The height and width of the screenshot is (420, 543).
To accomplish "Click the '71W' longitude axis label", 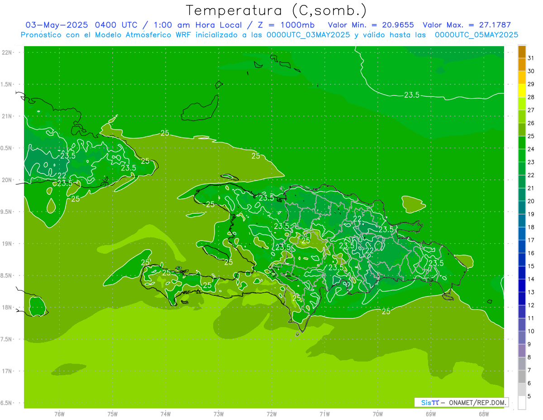I will [x=325, y=414].
